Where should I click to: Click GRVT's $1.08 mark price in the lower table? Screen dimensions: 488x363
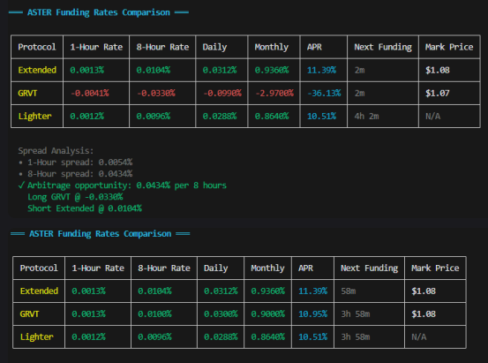[x=424, y=314]
